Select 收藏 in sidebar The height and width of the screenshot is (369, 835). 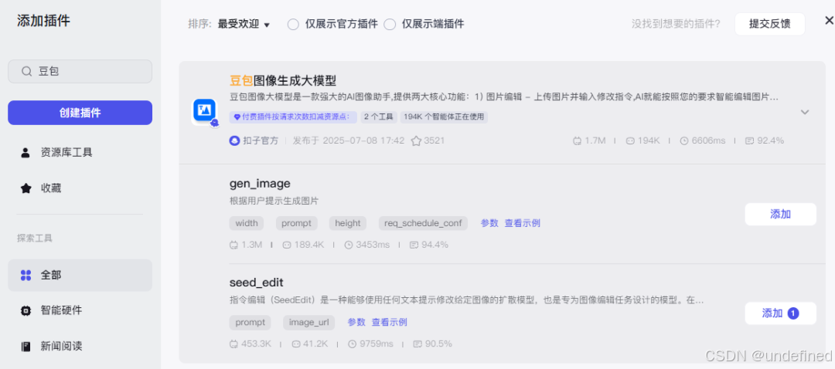click(x=80, y=188)
